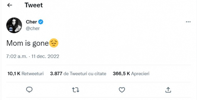Screen dimensions: 197x100
Task: Go back using the left arrow
Action: [10, 5]
